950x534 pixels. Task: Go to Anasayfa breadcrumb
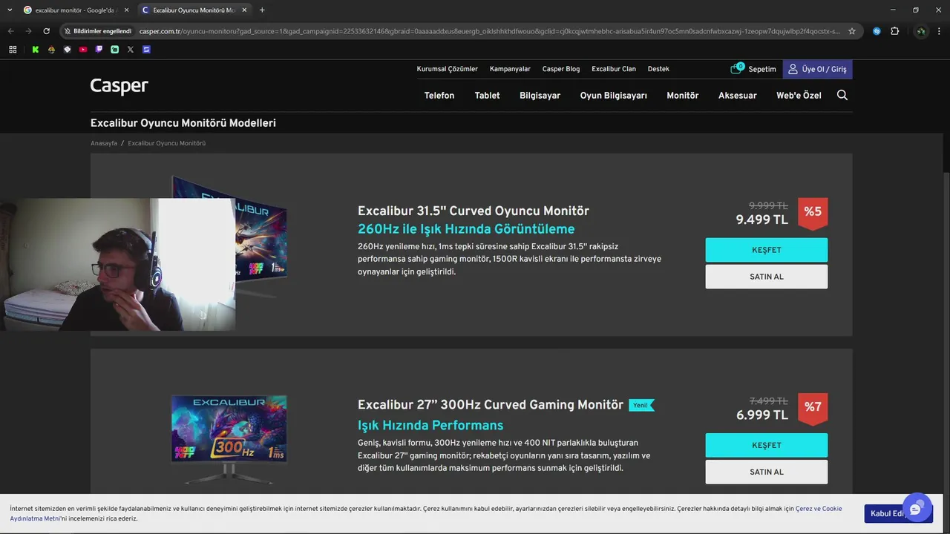coord(104,143)
